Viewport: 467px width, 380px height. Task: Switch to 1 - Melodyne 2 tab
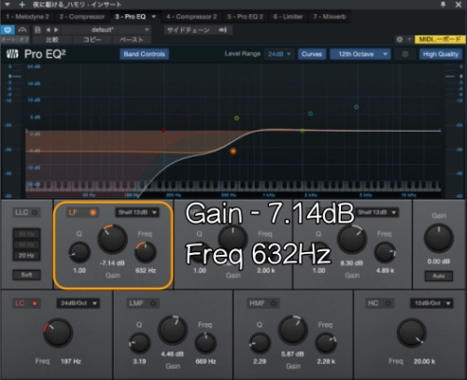27,17
